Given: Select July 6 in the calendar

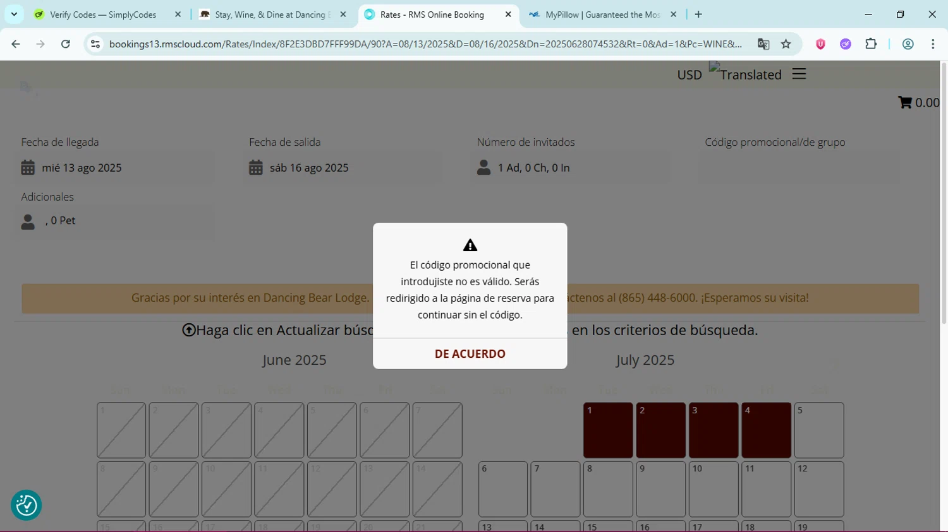Looking at the screenshot, I should (503, 489).
